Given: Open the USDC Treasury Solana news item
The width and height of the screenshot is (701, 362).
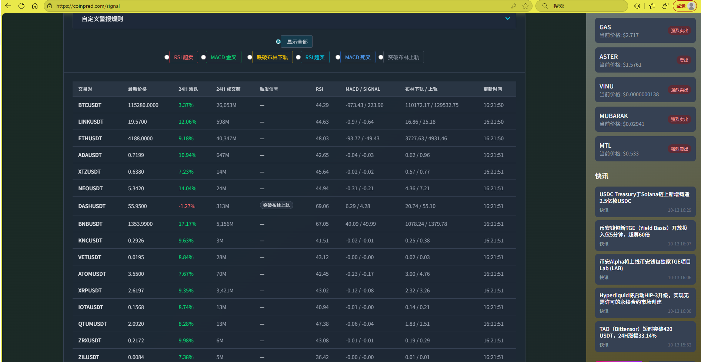Looking at the screenshot, I should tap(645, 201).
